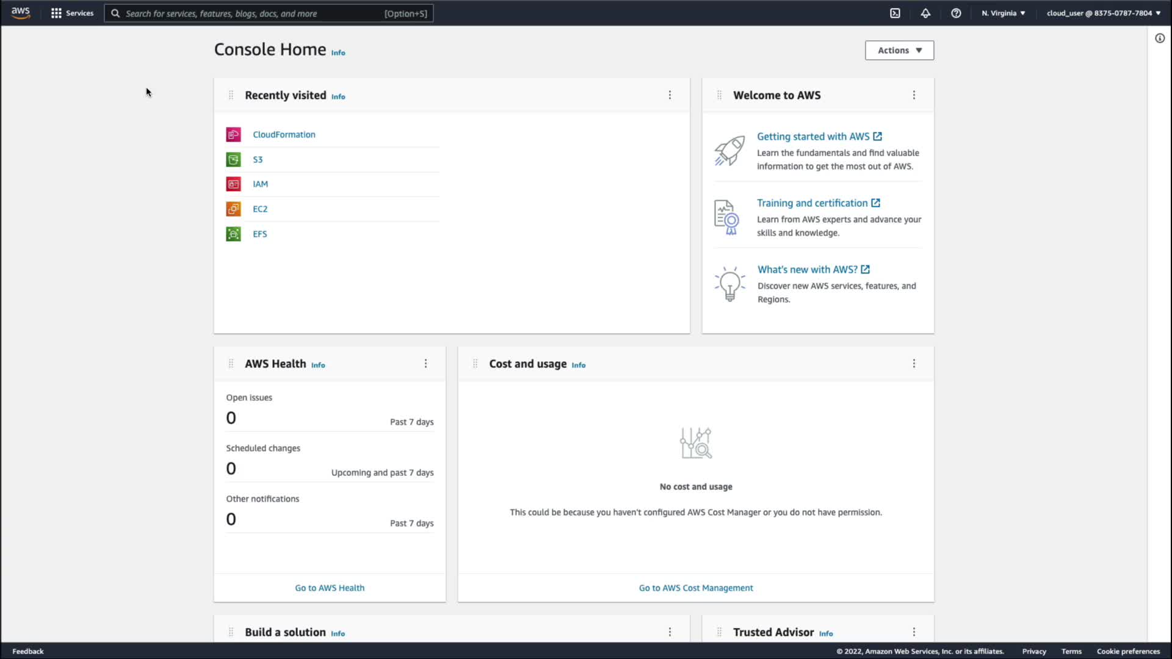
Task: Click the AWS logo home icon
Action: [x=21, y=13]
